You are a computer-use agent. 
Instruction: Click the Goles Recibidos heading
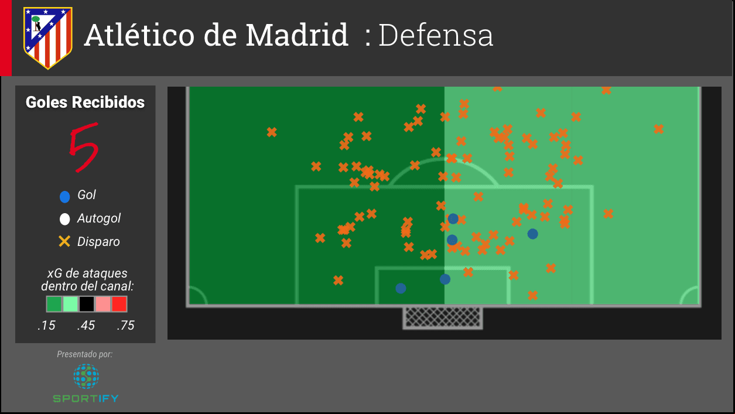pos(85,102)
